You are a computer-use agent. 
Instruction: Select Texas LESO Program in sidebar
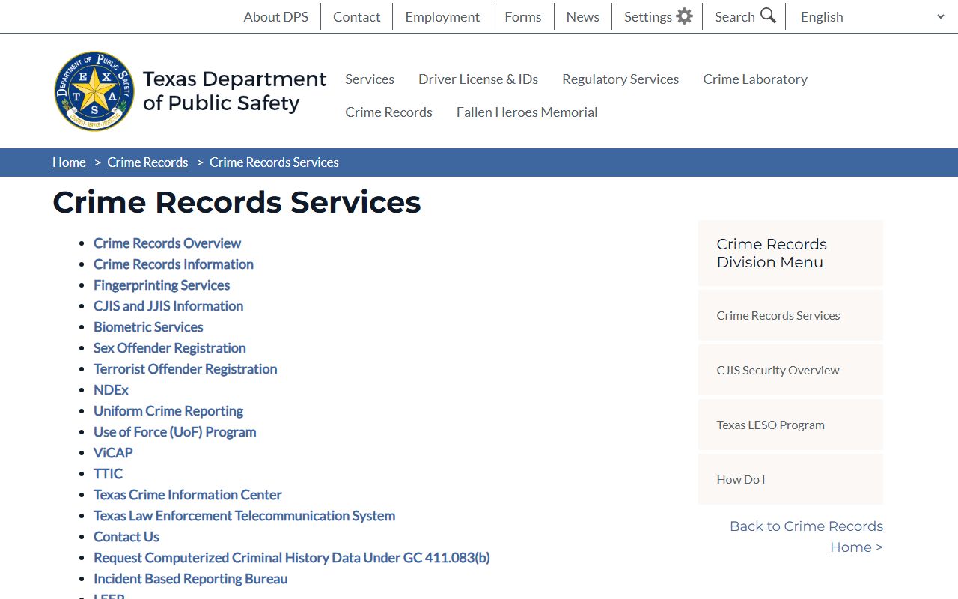790,425
